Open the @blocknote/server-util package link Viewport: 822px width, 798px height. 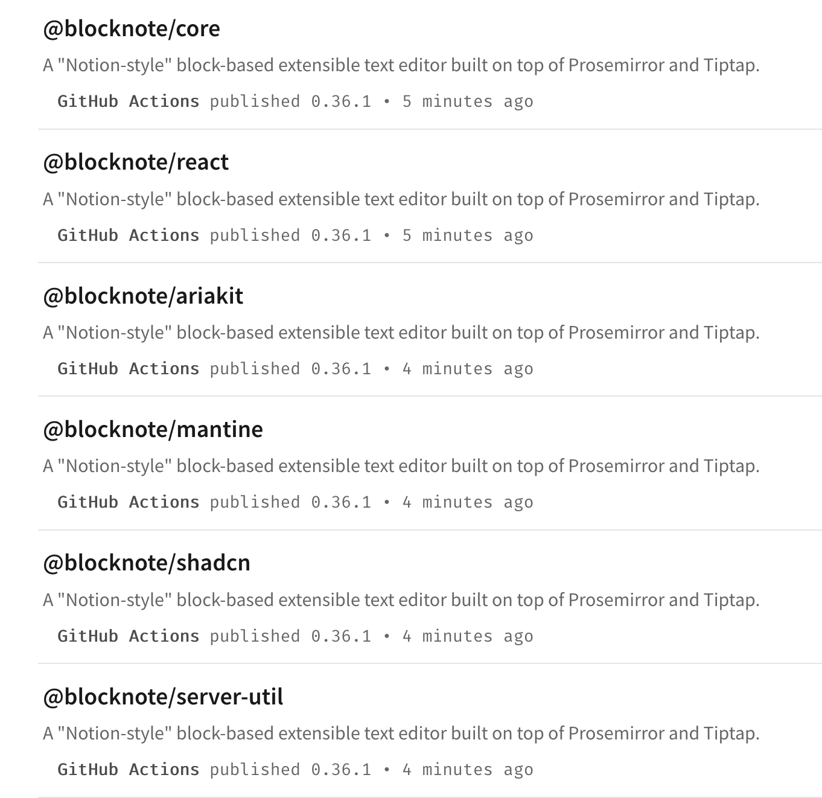click(x=163, y=697)
